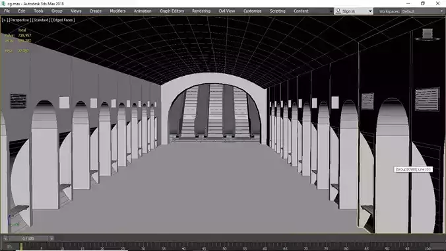
Task: Open the Animation menu
Action: click(x=143, y=11)
